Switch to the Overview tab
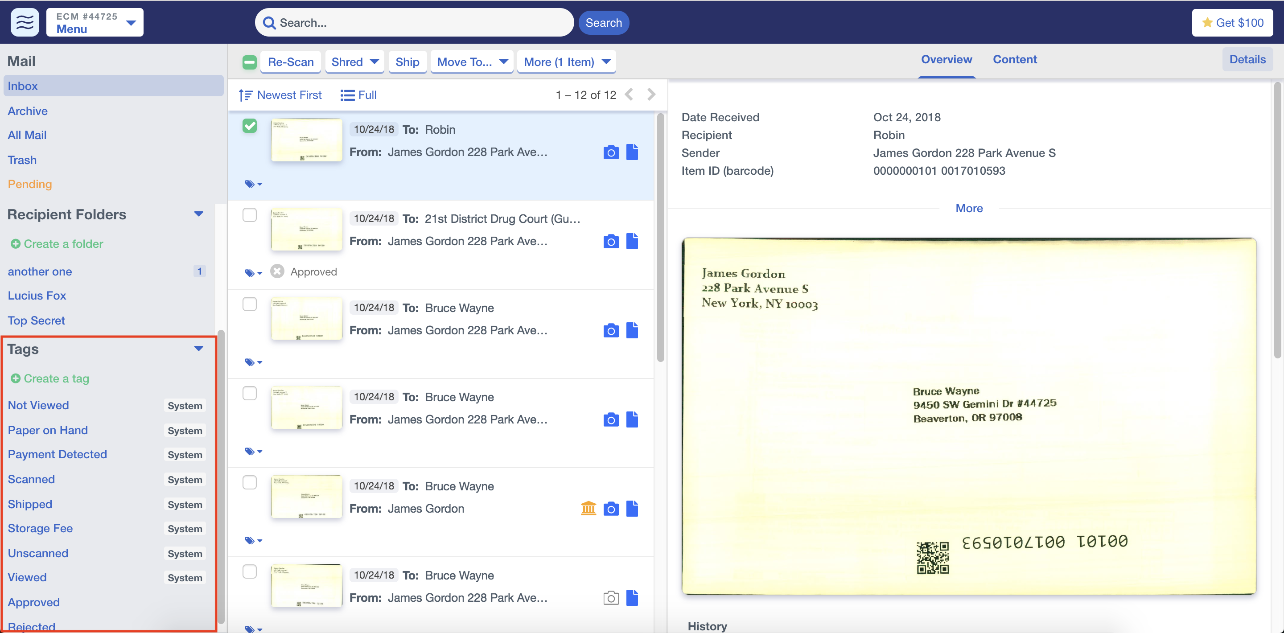Image resolution: width=1284 pixels, height=633 pixels. click(x=946, y=59)
